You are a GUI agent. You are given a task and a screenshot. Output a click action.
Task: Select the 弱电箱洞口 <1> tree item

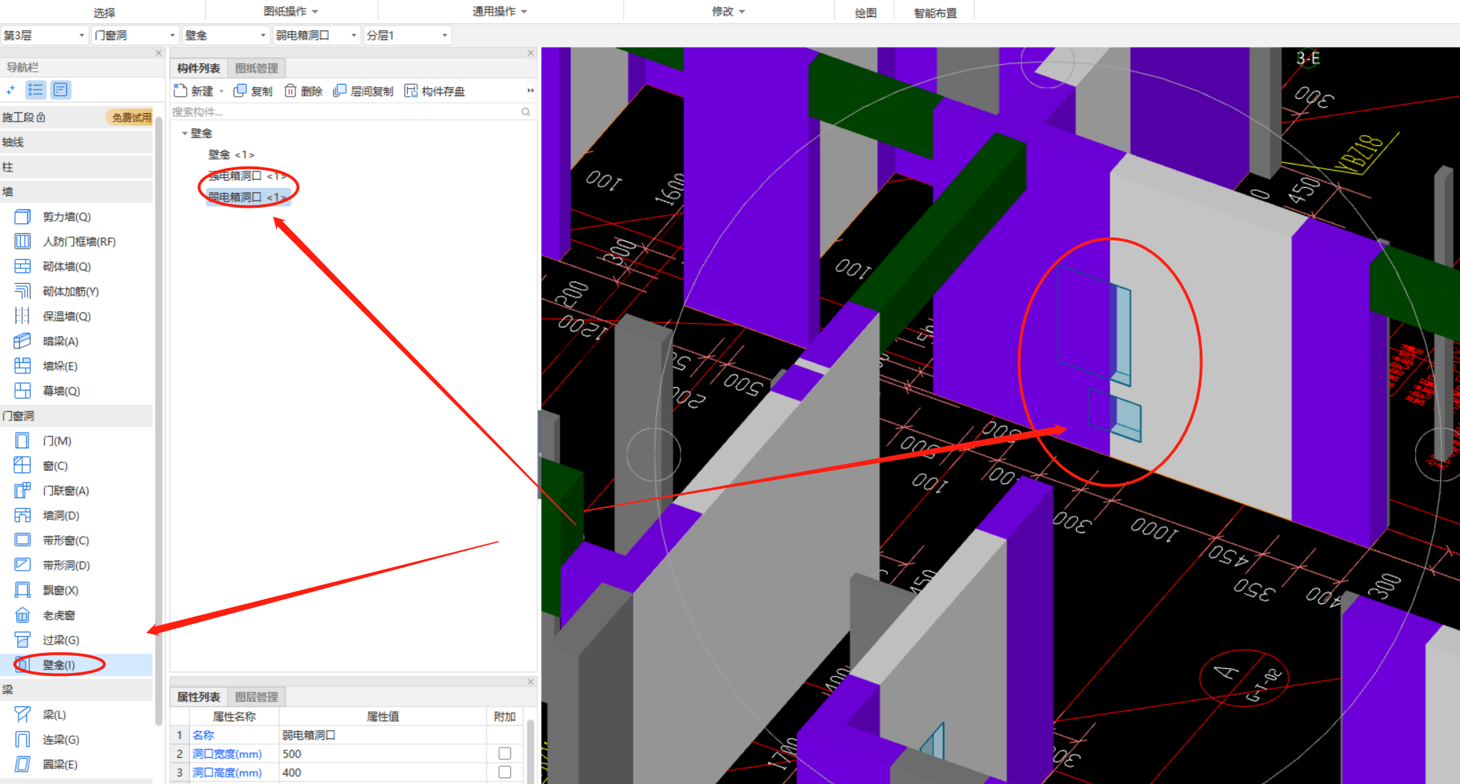(247, 197)
